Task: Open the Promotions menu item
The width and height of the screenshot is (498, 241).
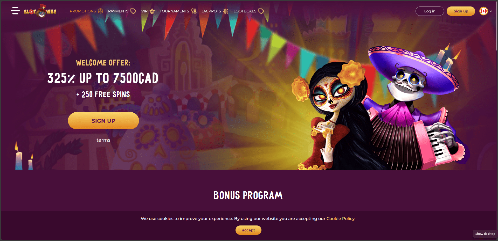Action: (x=83, y=11)
